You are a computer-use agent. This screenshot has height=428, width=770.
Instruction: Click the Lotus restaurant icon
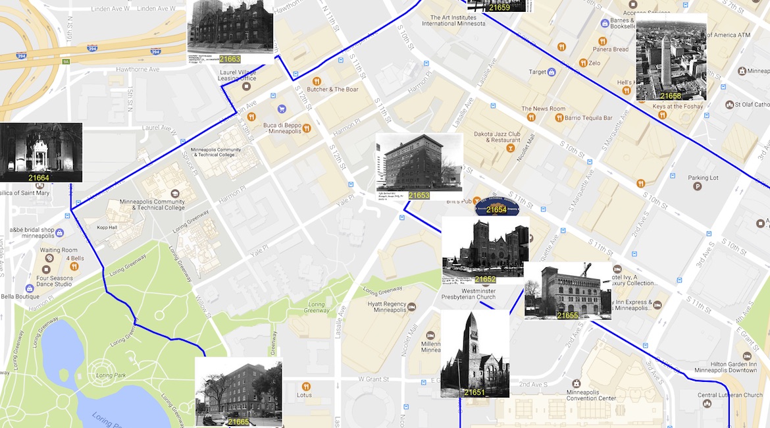(x=305, y=386)
